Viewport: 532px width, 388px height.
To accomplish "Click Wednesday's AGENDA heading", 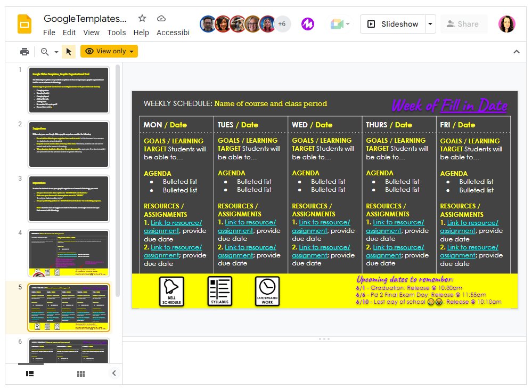I will [x=306, y=173].
